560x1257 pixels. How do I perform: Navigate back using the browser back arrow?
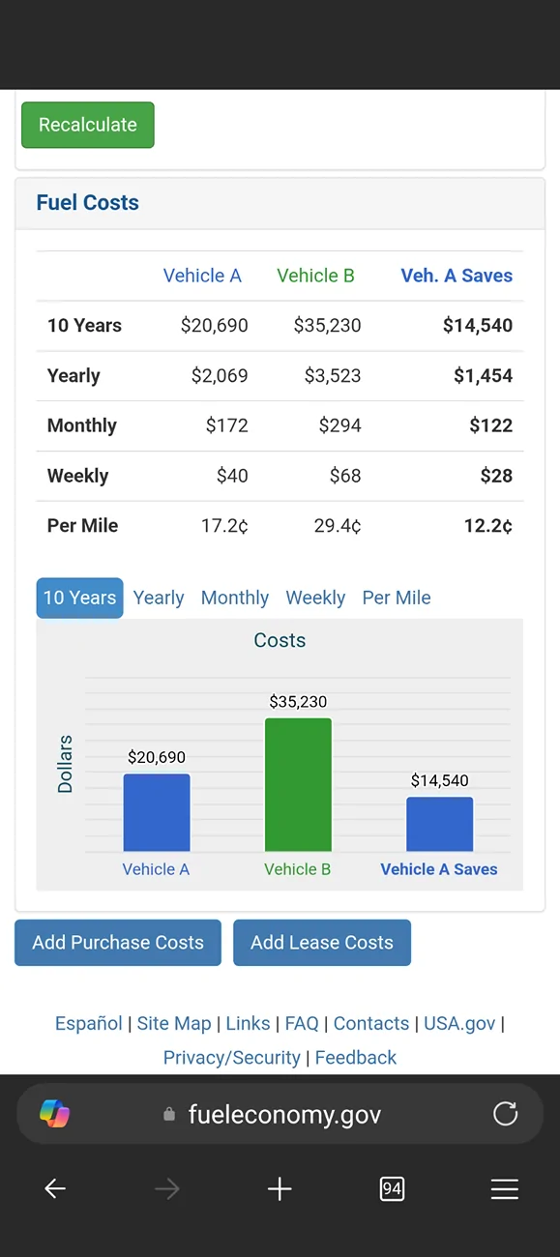point(54,1188)
